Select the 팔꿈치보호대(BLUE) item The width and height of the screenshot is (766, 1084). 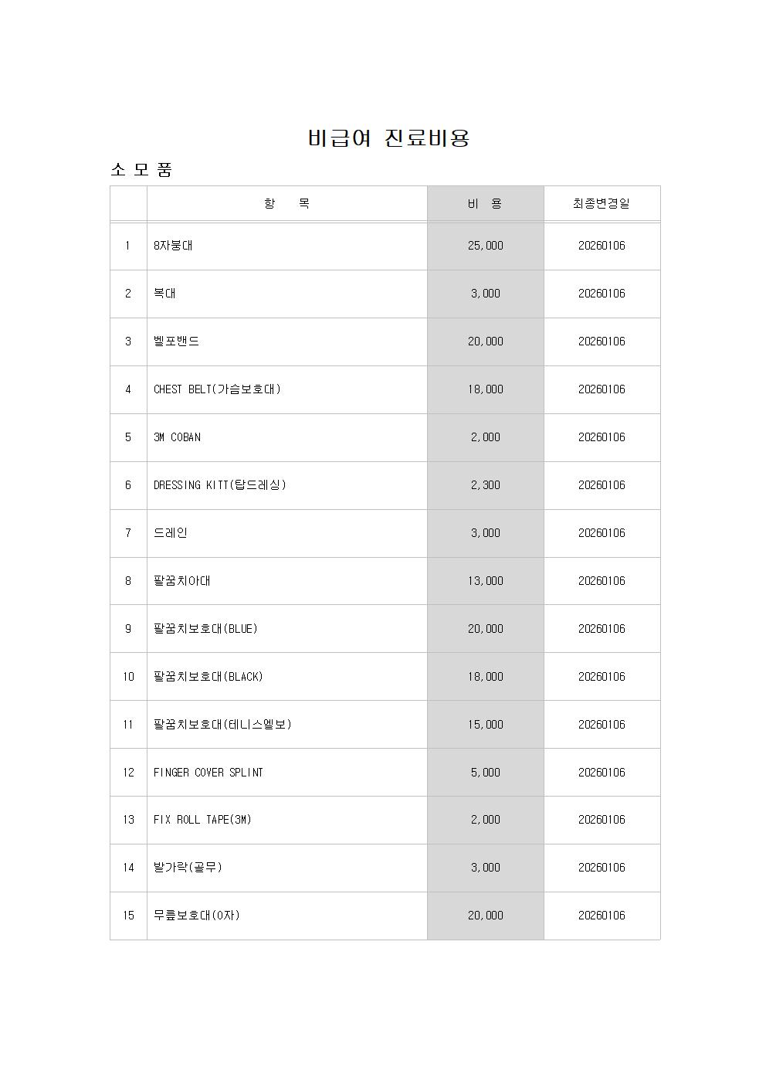click(x=205, y=629)
